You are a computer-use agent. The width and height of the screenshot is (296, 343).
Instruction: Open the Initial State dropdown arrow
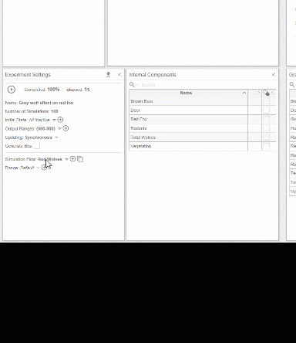coord(54,120)
